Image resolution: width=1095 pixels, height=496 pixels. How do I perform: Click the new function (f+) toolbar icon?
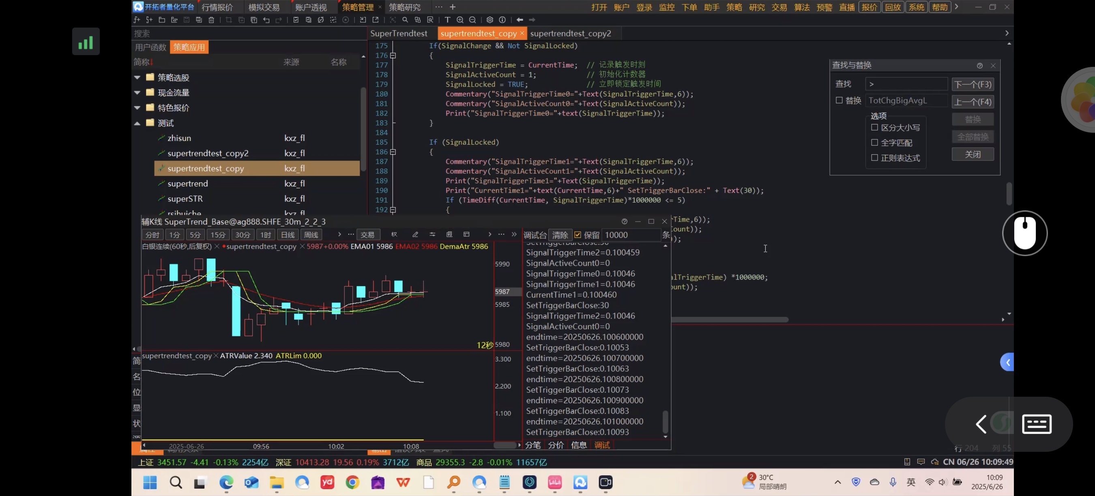coord(137,20)
